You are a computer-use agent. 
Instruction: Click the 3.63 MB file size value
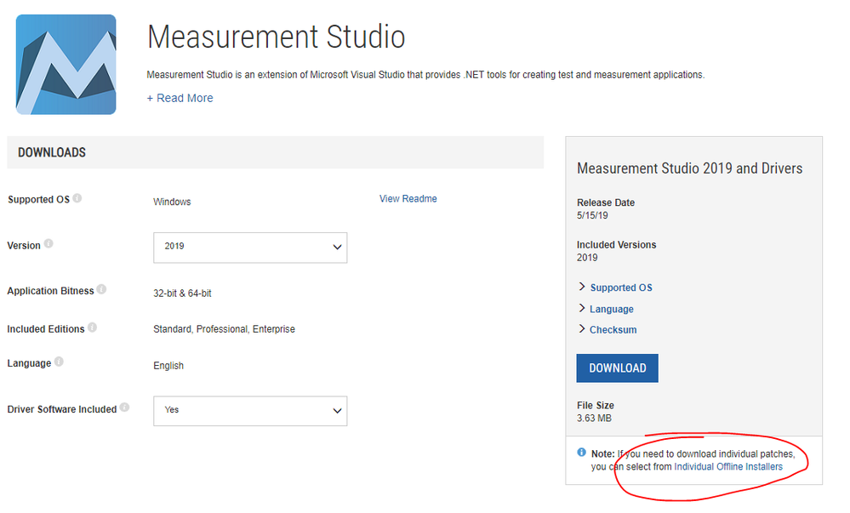[x=594, y=418]
